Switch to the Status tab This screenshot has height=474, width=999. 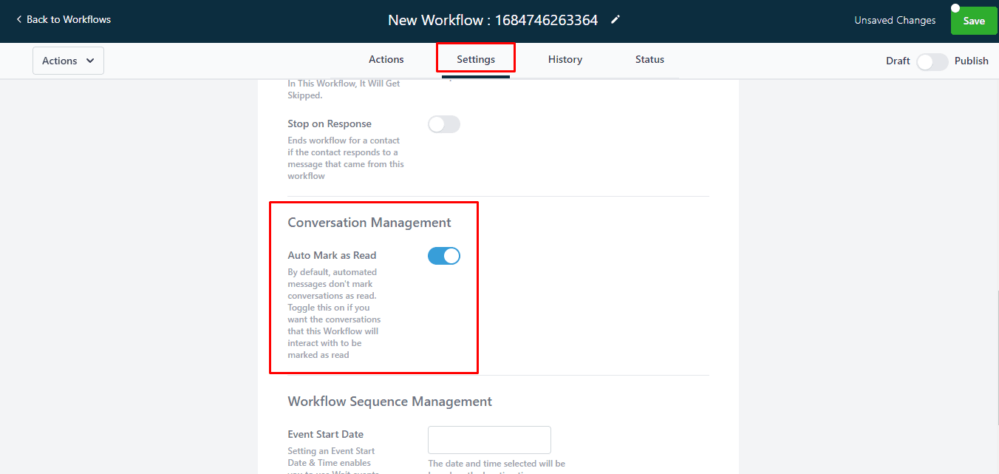[x=649, y=59]
